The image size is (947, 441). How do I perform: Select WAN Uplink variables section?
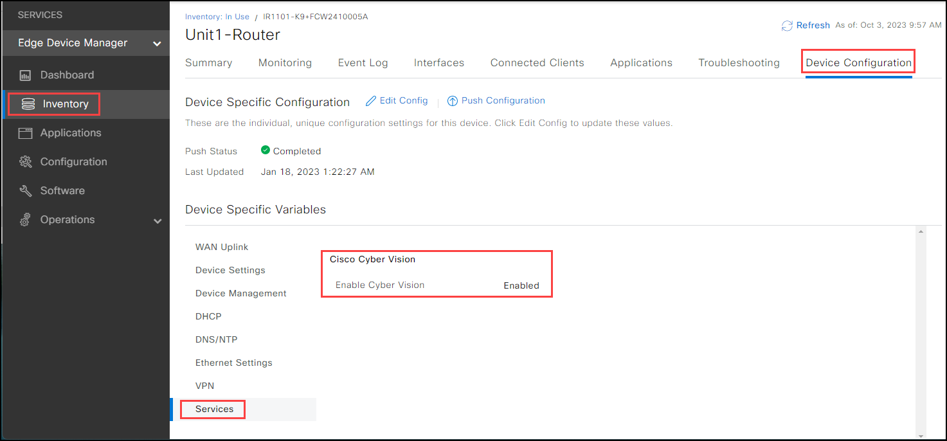[x=222, y=248]
